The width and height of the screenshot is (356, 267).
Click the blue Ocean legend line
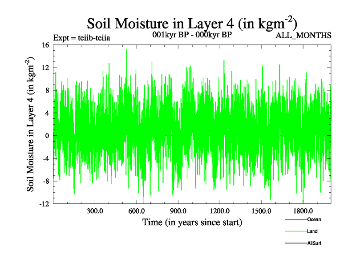pos(295,220)
